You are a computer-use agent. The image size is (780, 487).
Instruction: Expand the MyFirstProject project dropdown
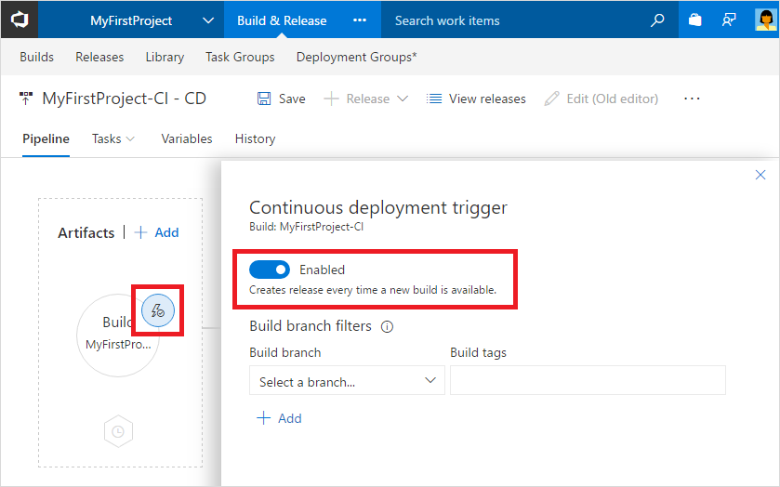point(207,20)
